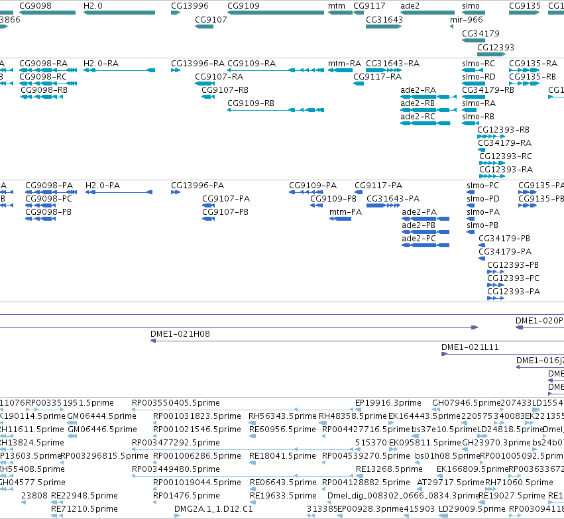Image resolution: width=564 pixels, height=519 pixels.
Task: Select the 'mtm-PA' protein label
Action: [x=346, y=212]
